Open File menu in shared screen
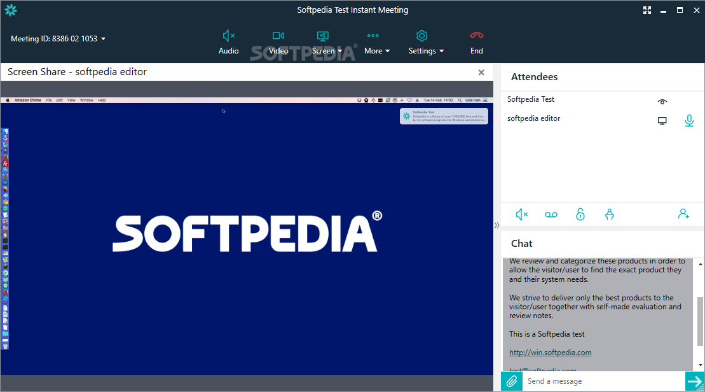Screen dimensions: 705x392 tap(48, 101)
